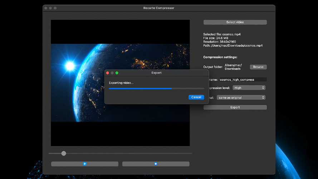
Task: Click the export progress bar
Action: point(157,88)
